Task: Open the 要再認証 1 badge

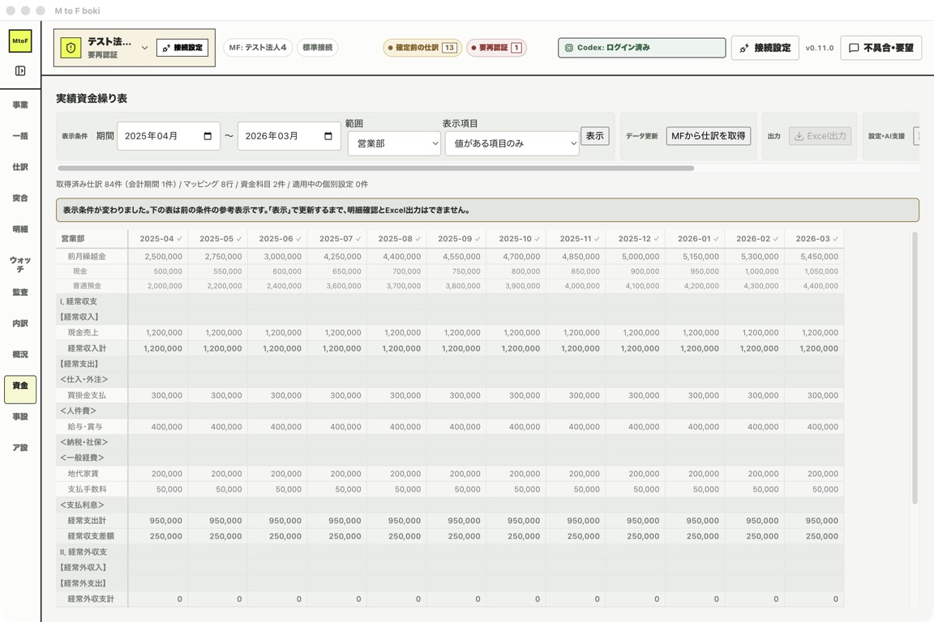Action: coord(496,48)
